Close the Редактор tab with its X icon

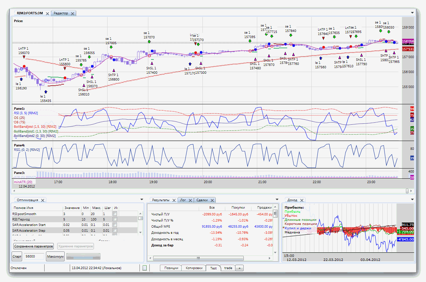coord(72,13)
